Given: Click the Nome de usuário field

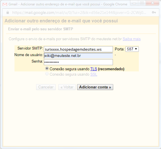Looking at the screenshot, I should click(78, 56).
